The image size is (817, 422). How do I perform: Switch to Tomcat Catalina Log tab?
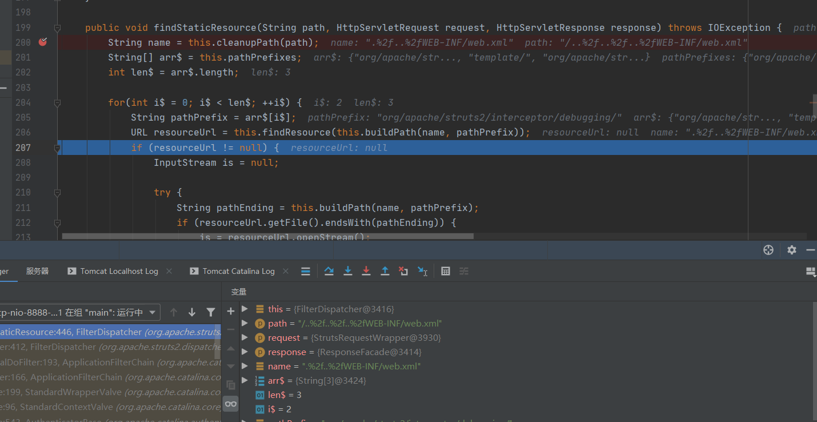pos(232,271)
